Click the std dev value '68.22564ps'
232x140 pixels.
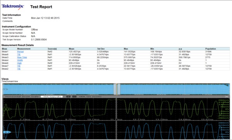pyautogui.click(x=103, y=57)
